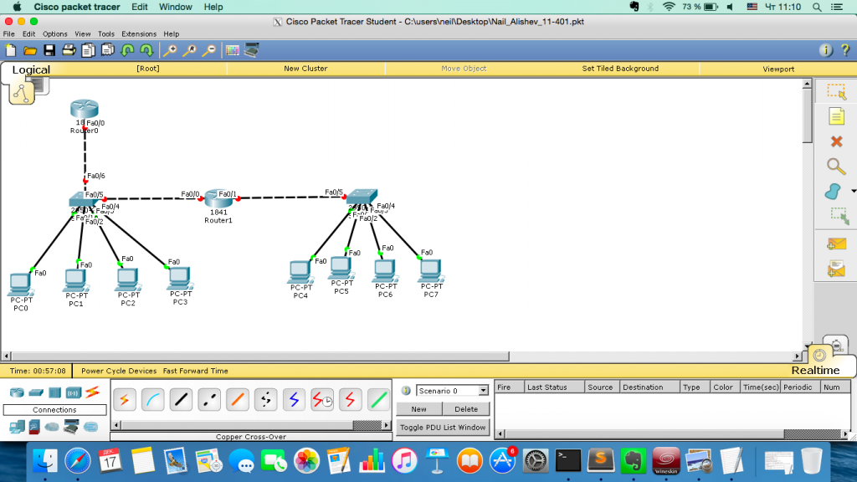Expand the Draw Polygon tool arrow
857x482 pixels.
tap(853, 192)
